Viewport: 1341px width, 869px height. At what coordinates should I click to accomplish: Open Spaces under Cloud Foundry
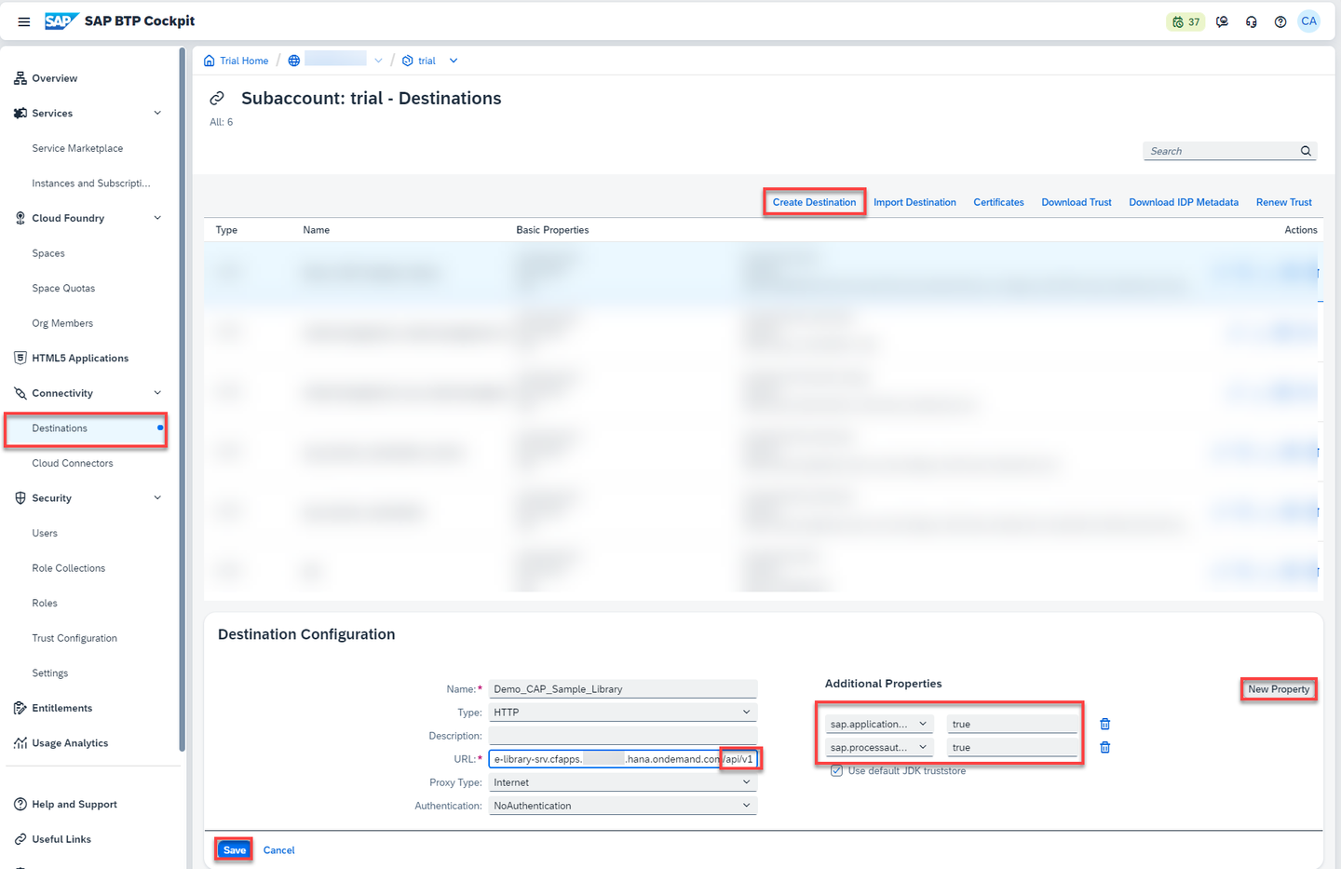[48, 253]
